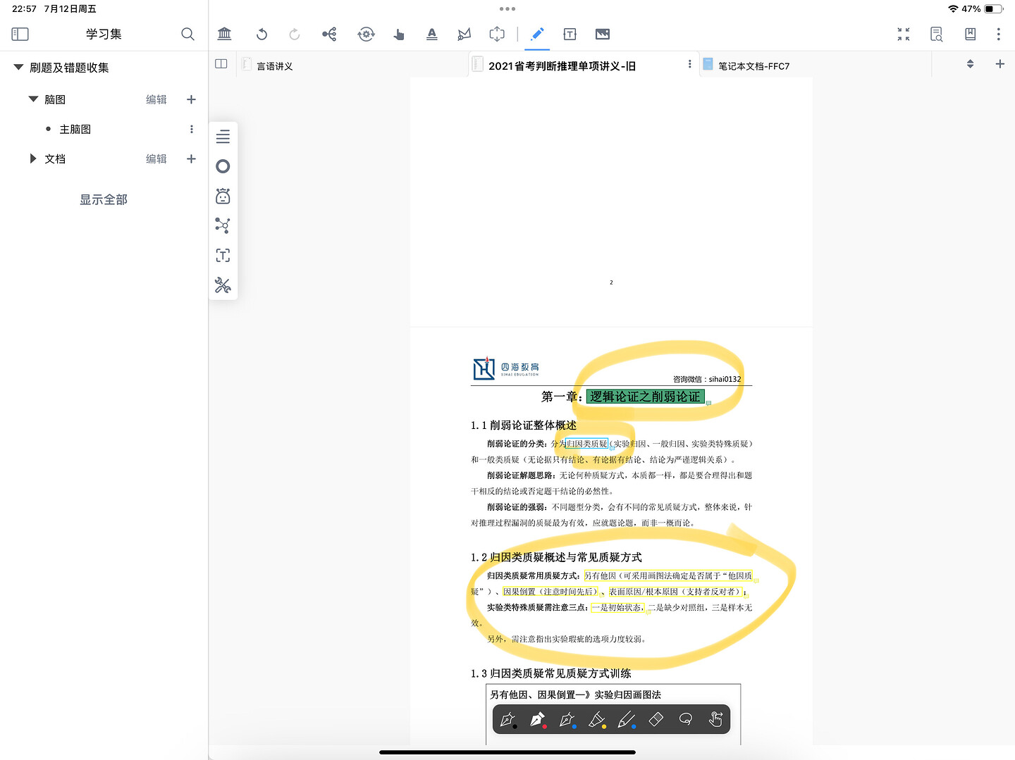The height and width of the screenshot is (760, 1015).
Task: Select the yellow highlighter pen
Action: (597, 720)
